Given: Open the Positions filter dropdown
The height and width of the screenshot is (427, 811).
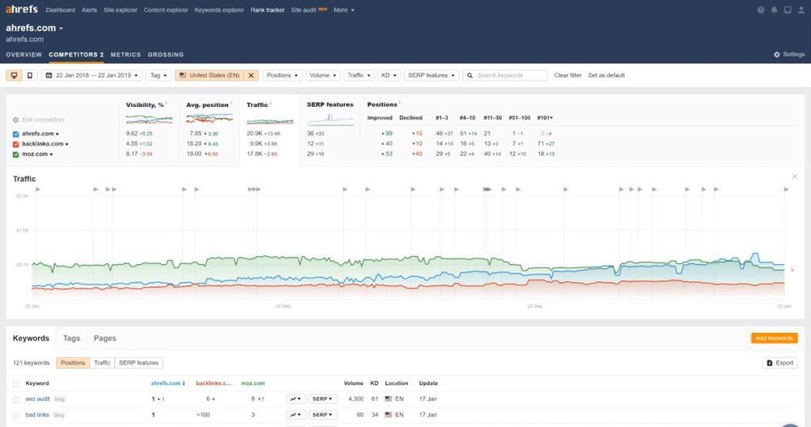Looking at the screenshot, I should (282, 75).
